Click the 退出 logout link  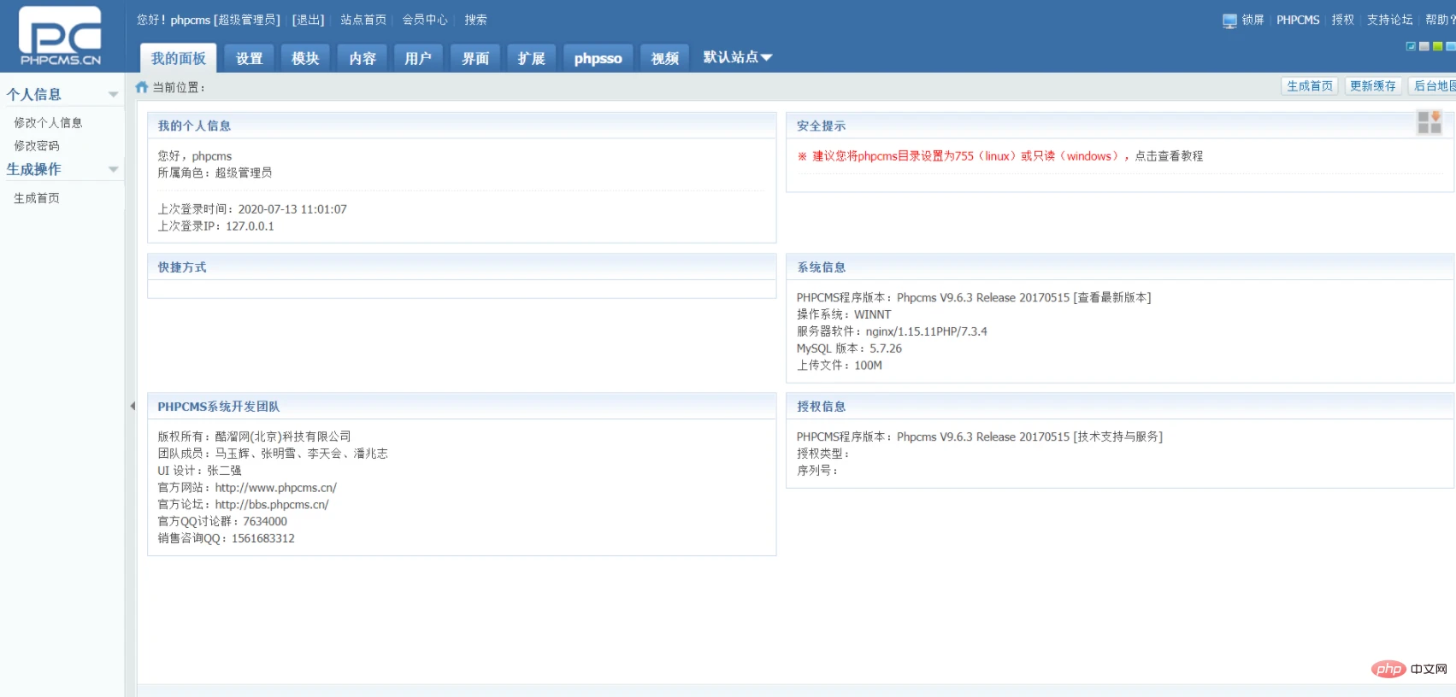tap(309, 20)
